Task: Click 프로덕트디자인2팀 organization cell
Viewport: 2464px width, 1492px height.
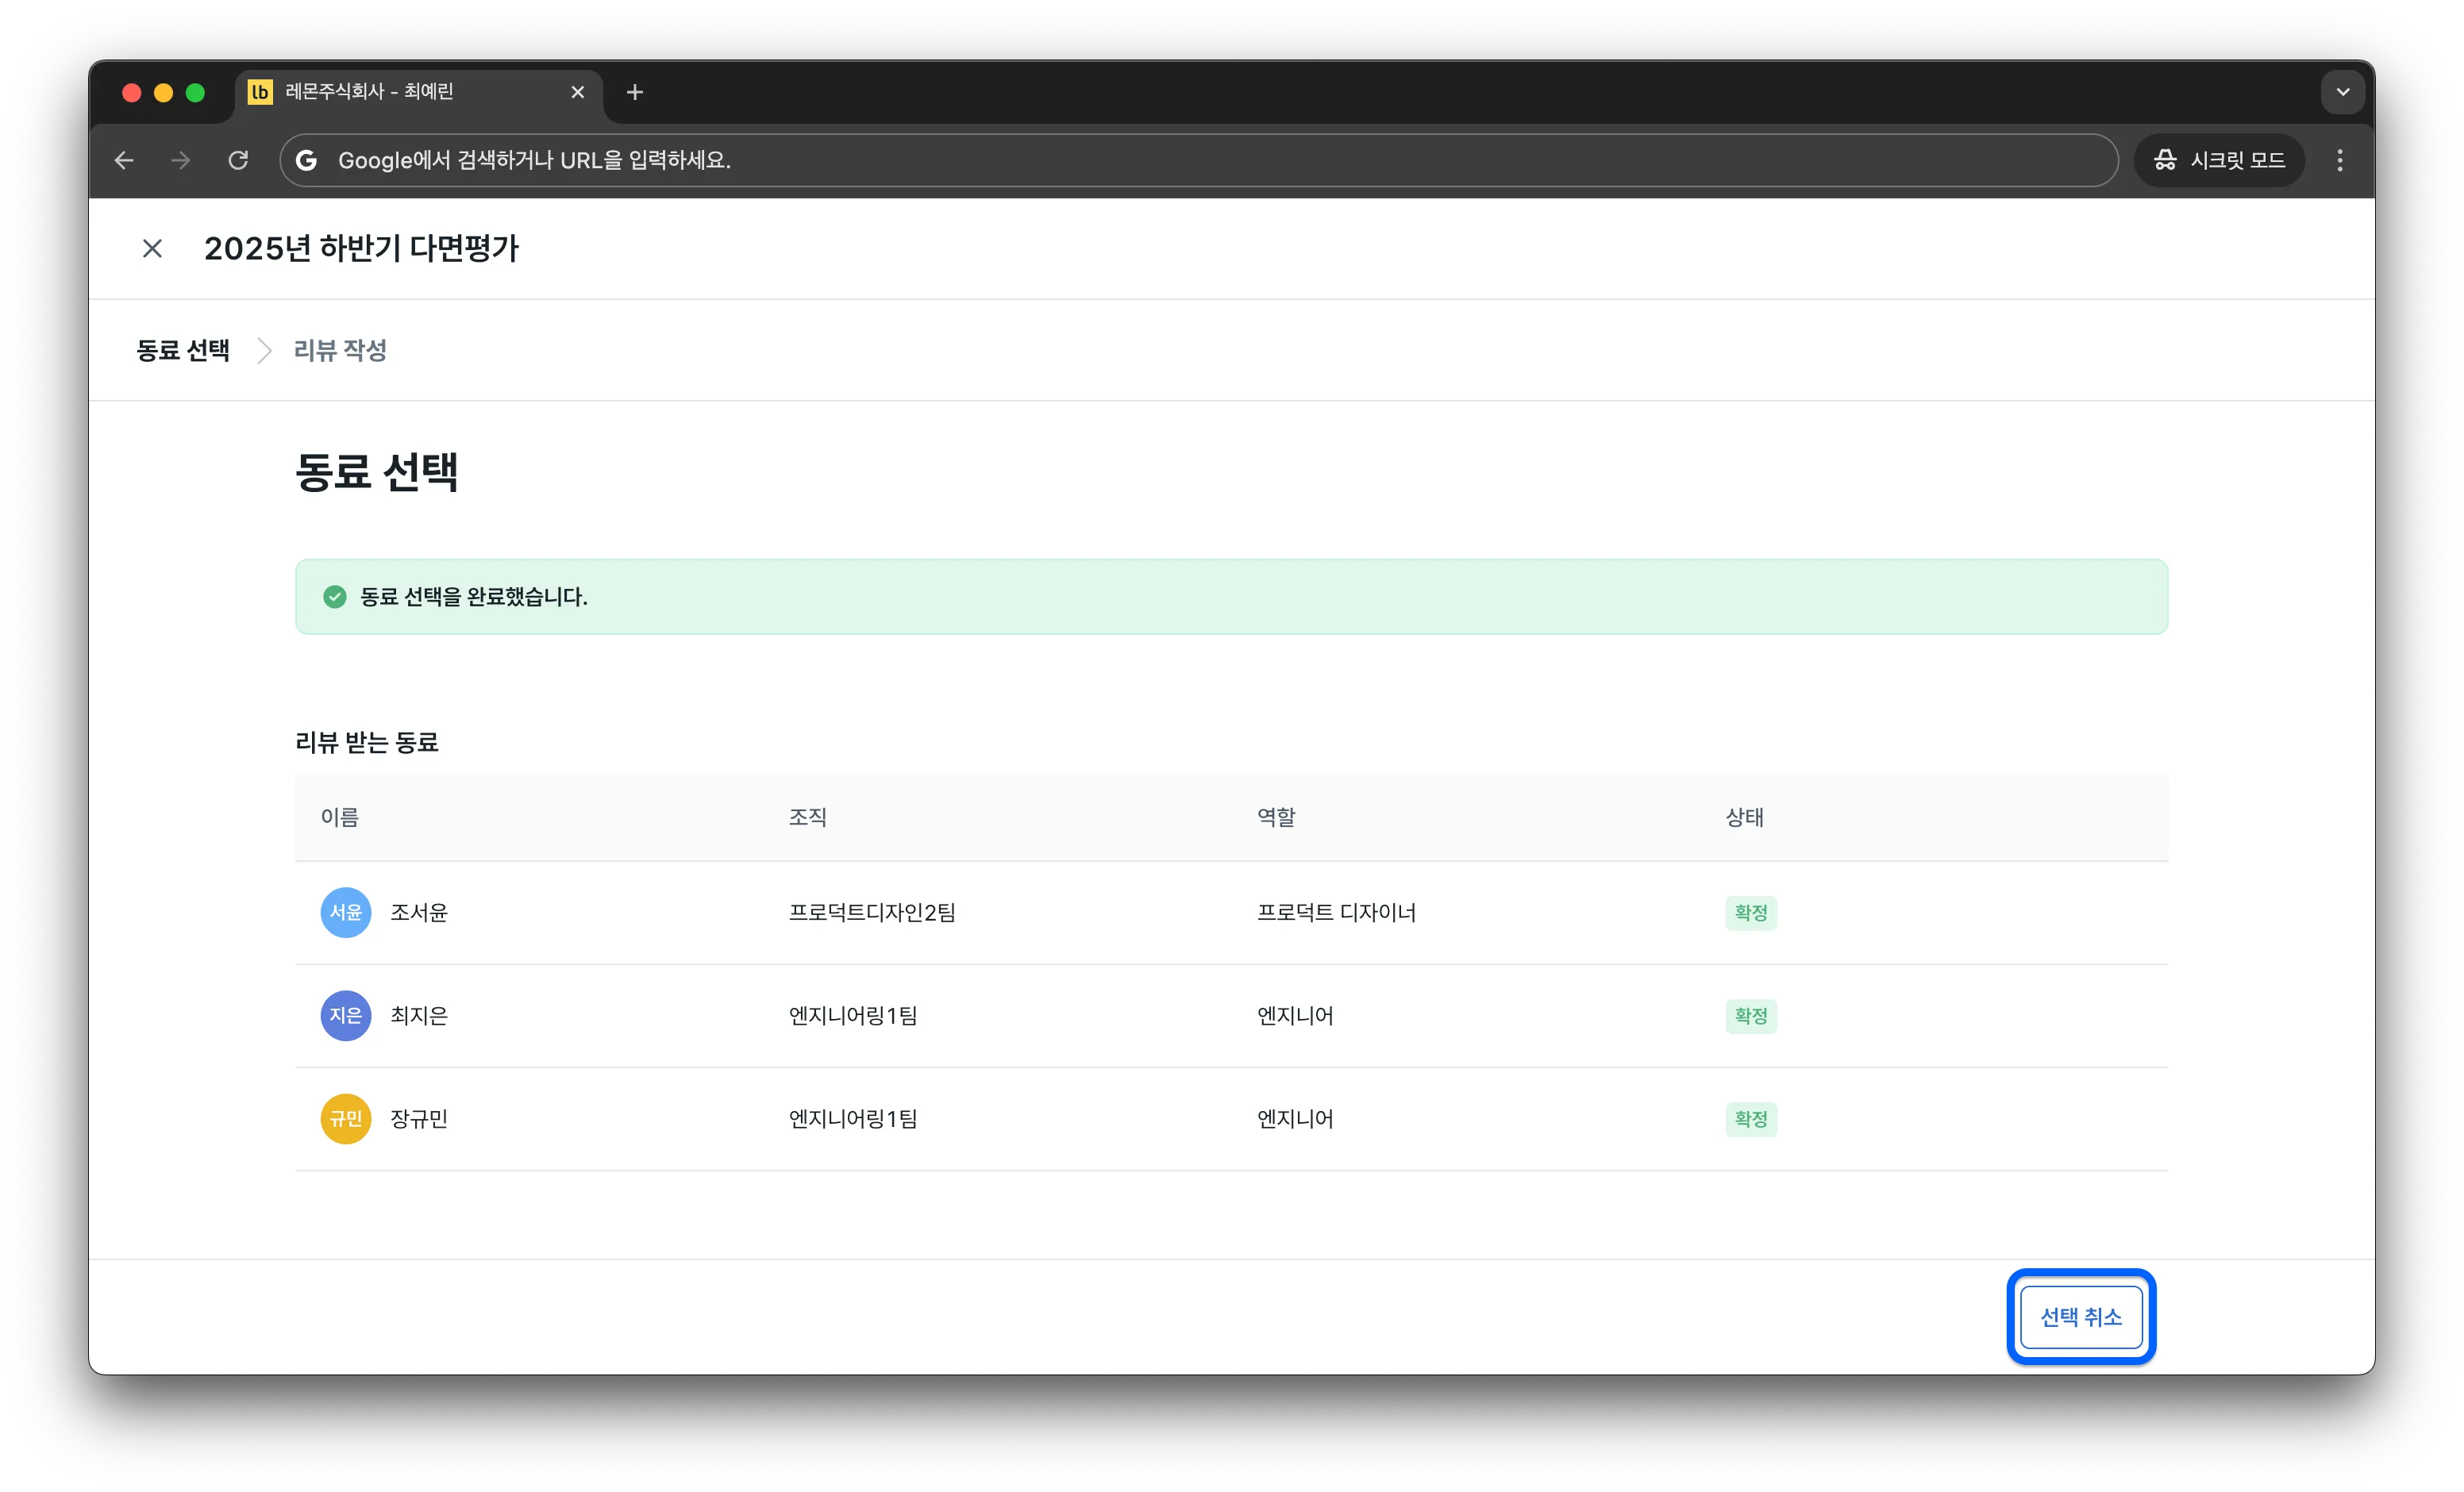Action: 872,912
